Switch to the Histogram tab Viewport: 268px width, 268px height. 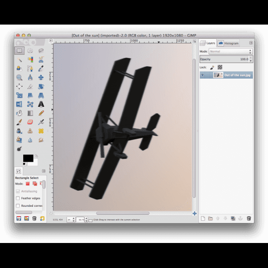click(x=228, y=43)
